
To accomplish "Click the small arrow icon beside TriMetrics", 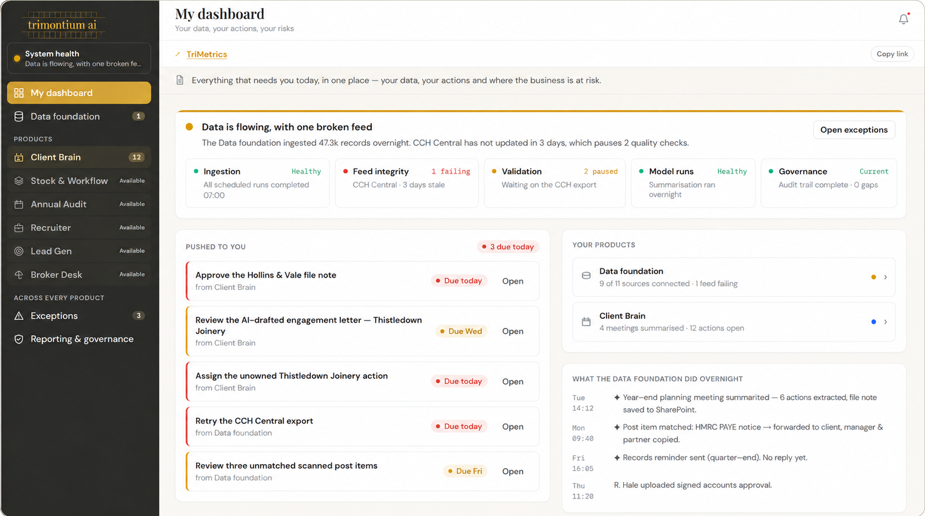I will [178, 55].
